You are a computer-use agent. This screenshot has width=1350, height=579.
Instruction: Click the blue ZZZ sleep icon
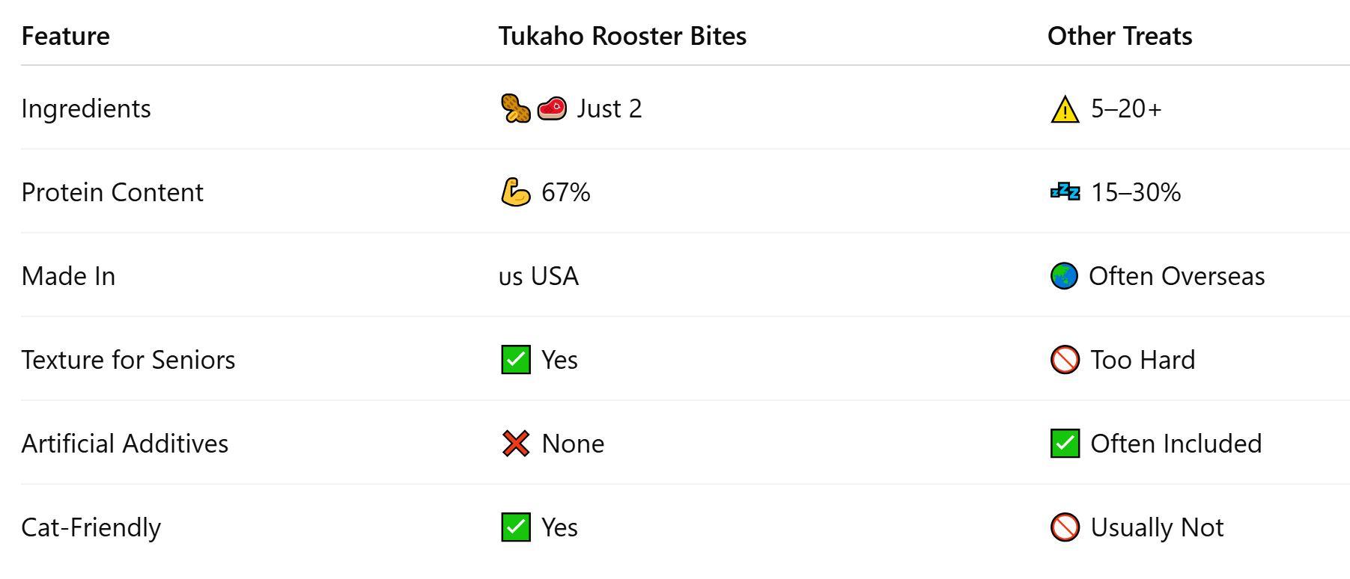point(1064,192)
